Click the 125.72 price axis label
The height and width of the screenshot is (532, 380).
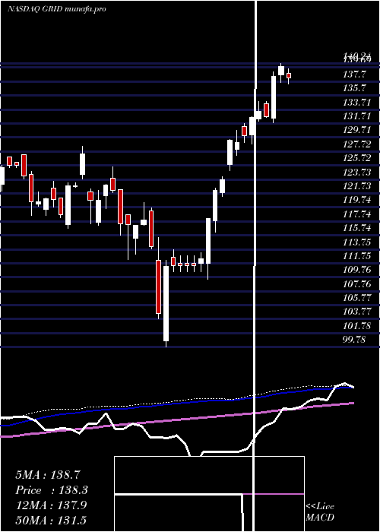coord(356,158)
